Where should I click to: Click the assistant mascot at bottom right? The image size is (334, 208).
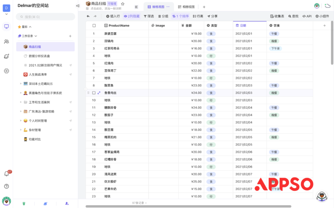(x=321, y=196)
